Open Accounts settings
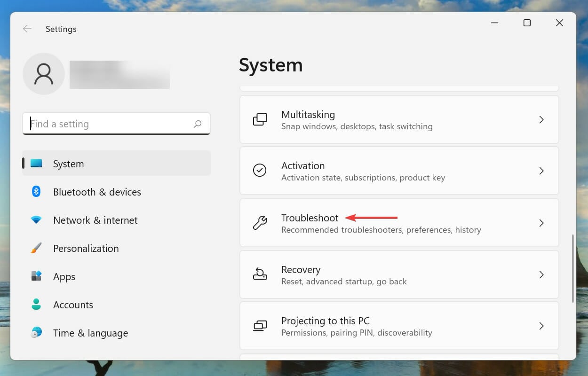The image size is (588, 376). click(x=116, y=305)
